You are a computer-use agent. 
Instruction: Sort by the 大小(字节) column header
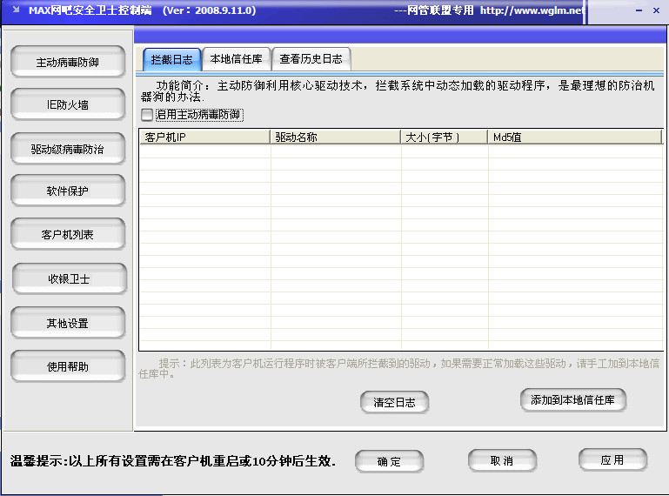[445, 137]
